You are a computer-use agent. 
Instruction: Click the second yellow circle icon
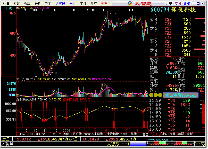tap(156, 95)
